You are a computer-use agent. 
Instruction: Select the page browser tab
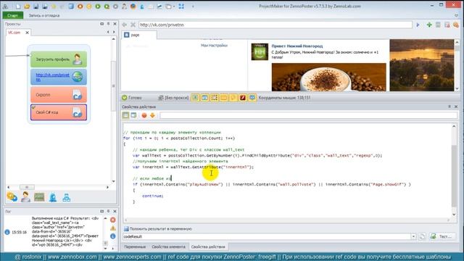[x=139, y=35]
